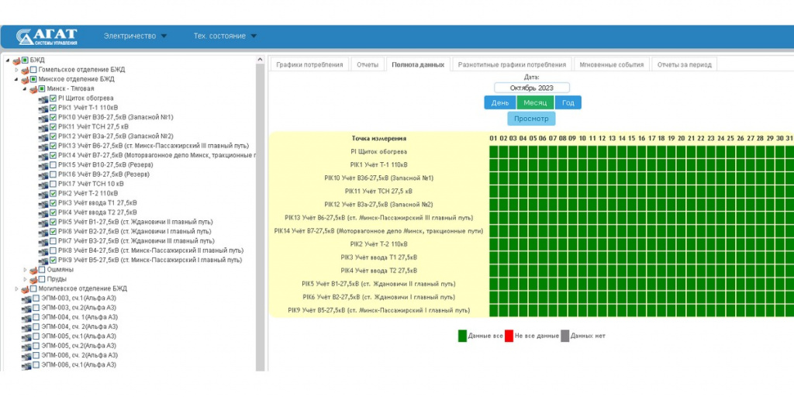
Task: Click the station icon beside Ошмяны
Action: (x=33, y=270)
